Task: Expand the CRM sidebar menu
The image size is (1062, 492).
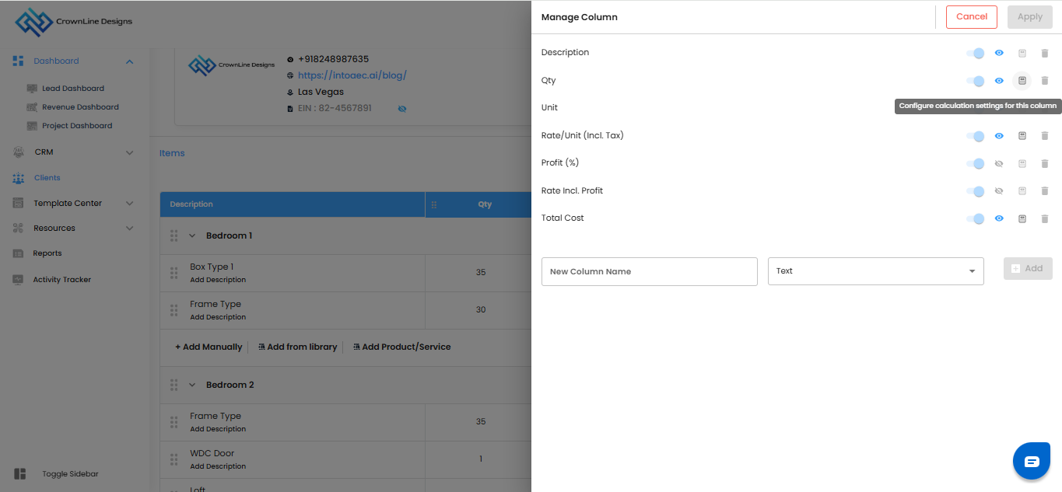Action: (x=129, y=152)
